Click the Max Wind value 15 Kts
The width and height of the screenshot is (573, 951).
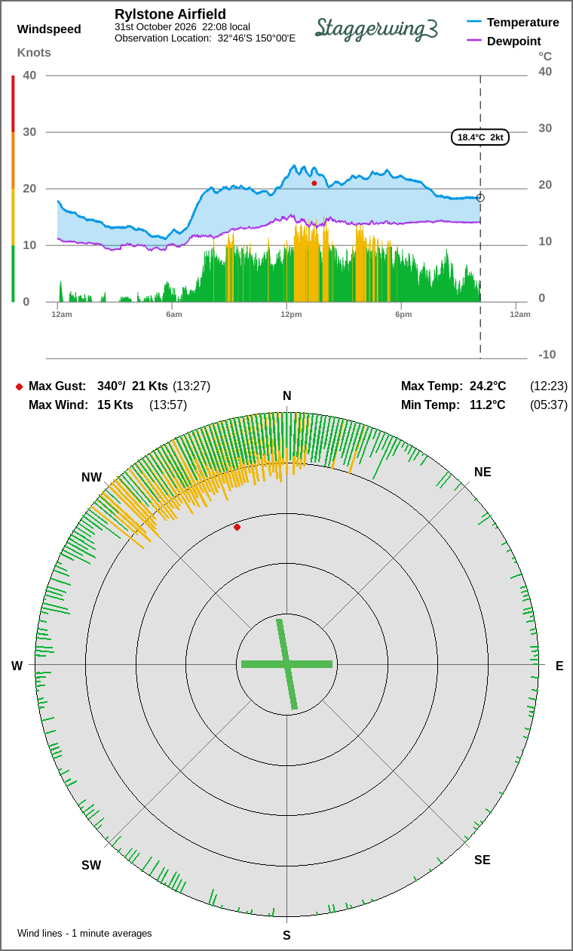pos(115,405)
